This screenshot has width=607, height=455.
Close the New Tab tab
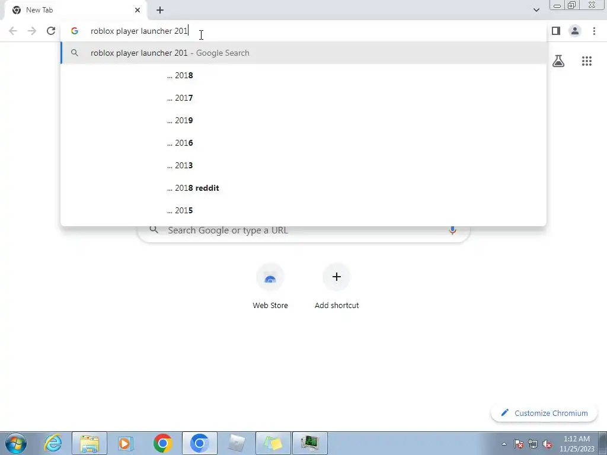click(x=138, y=10)
